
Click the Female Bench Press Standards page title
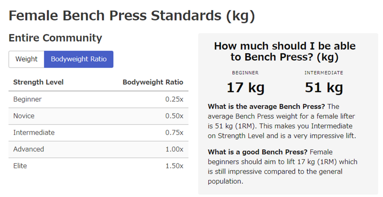tap(131, 15)
